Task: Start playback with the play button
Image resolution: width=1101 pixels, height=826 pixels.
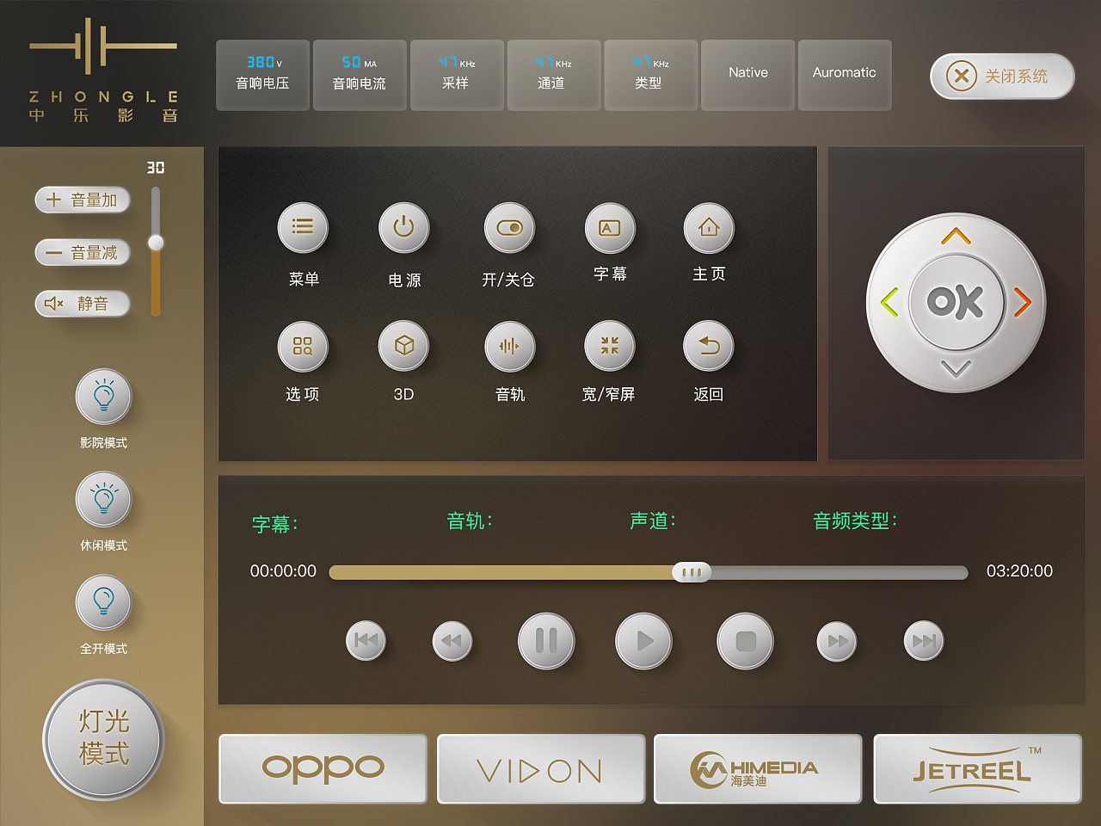Action: click(643, 640)
